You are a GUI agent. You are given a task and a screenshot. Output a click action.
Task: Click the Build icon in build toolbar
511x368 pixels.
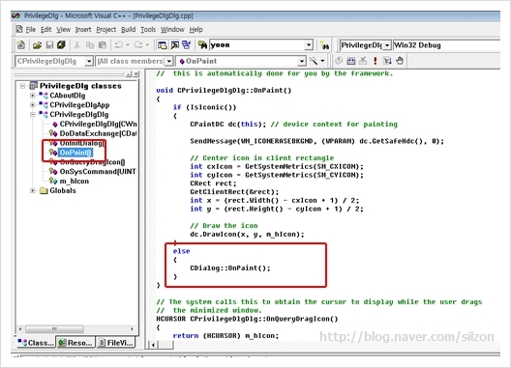351,61
